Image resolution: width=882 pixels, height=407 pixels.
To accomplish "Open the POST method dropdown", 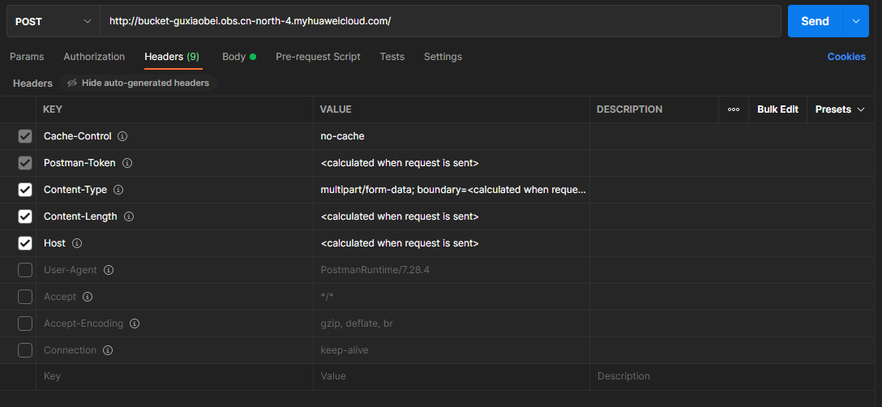I will [x=54, y=21].
